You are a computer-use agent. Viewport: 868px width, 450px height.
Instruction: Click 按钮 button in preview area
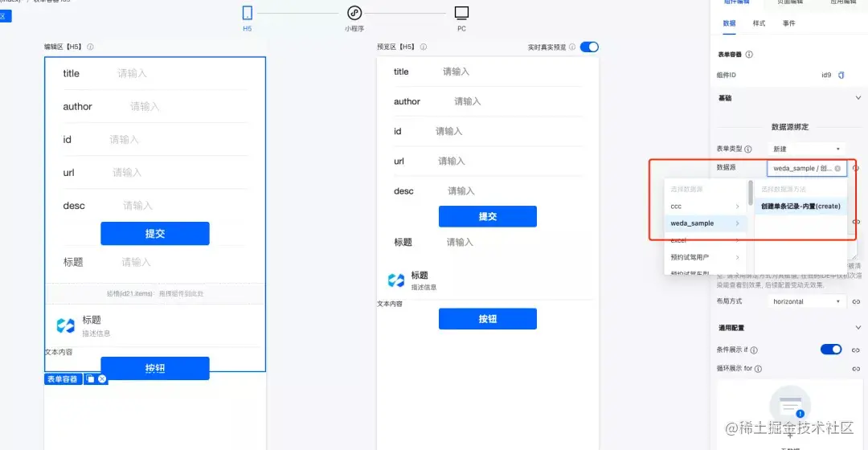488,319
